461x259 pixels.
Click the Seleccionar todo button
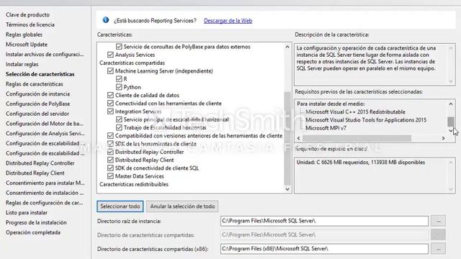(x=120, y=206)
